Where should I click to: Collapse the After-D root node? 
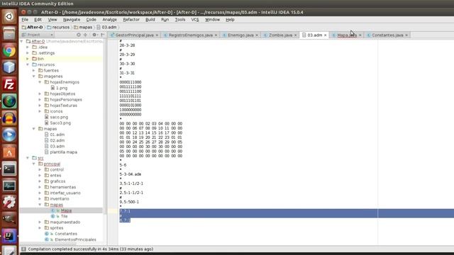22,41
